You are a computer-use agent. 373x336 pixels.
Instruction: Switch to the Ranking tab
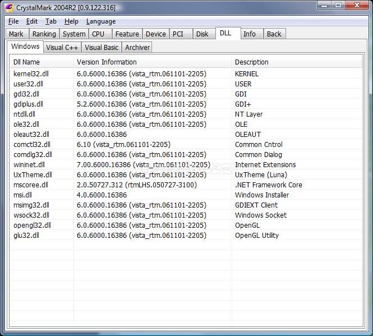click(x=44, y=34)
